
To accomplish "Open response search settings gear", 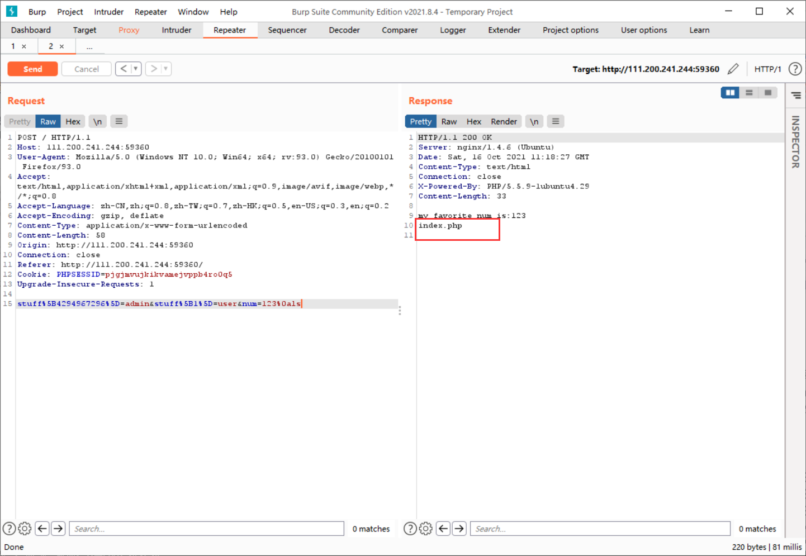I will [426, 529].
